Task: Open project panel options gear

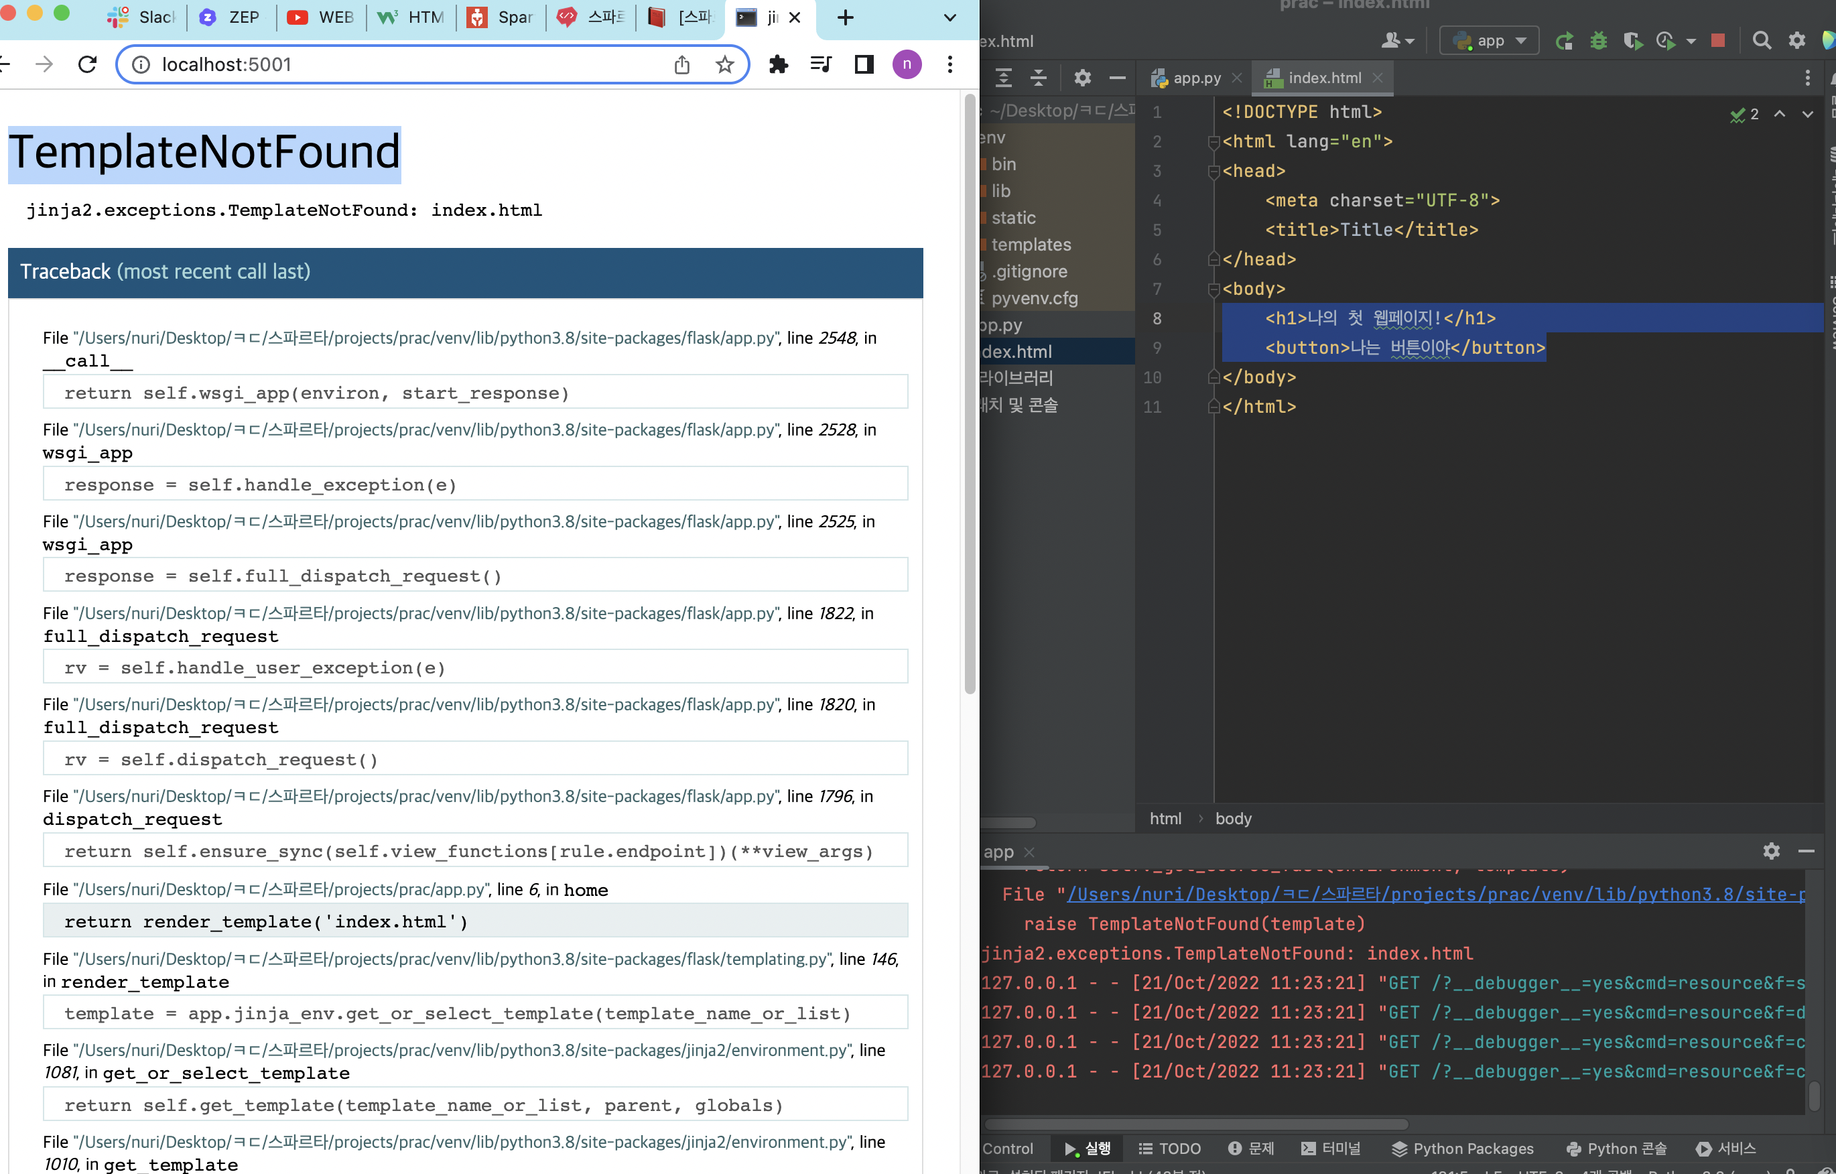Action: (1082, 78)
